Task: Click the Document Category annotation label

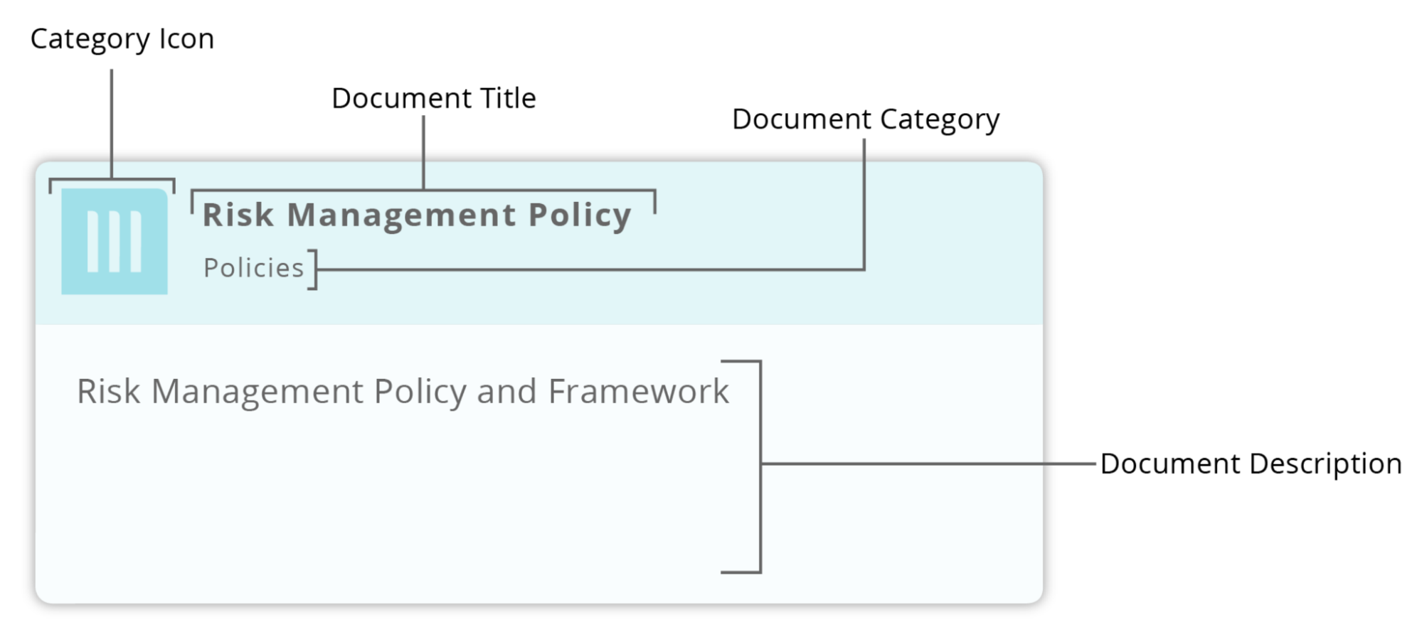Action: click(865, 119)
